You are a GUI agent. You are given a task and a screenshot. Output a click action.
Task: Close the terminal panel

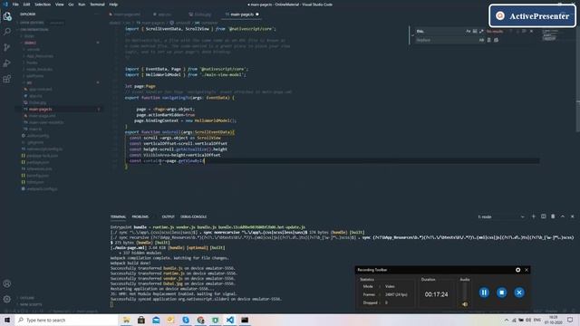pyautogui.click(x=572, y=216)
